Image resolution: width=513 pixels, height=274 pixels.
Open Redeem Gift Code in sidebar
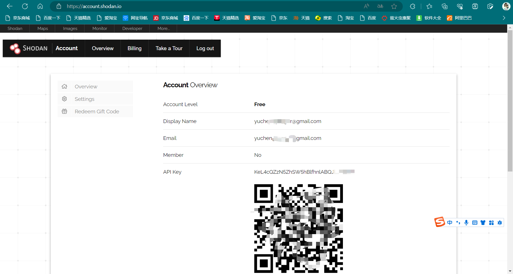(95, 111)
